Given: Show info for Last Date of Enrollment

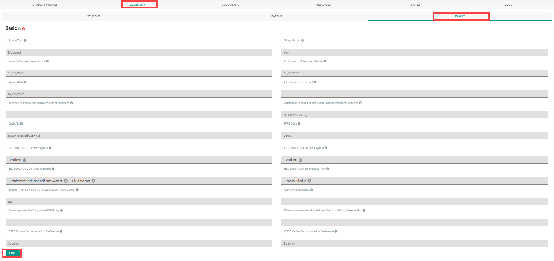Looking at the screenshot, I should (x=315, y=82).
